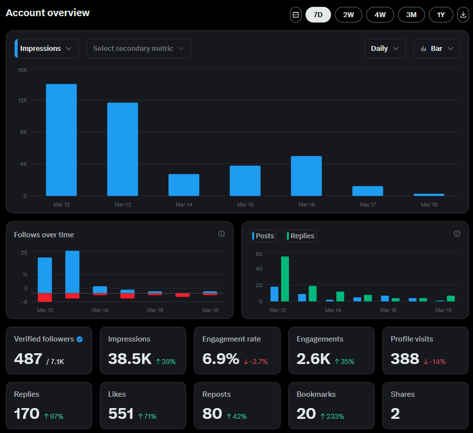
Task: Switch to the 1Y time range
Action: pos(441,15)
